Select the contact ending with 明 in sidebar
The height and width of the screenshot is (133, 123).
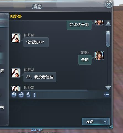pos(2,107)
